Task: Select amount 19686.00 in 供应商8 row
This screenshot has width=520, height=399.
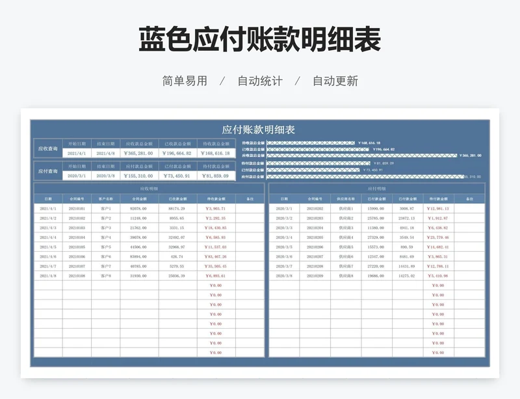Action: (377, 276)
